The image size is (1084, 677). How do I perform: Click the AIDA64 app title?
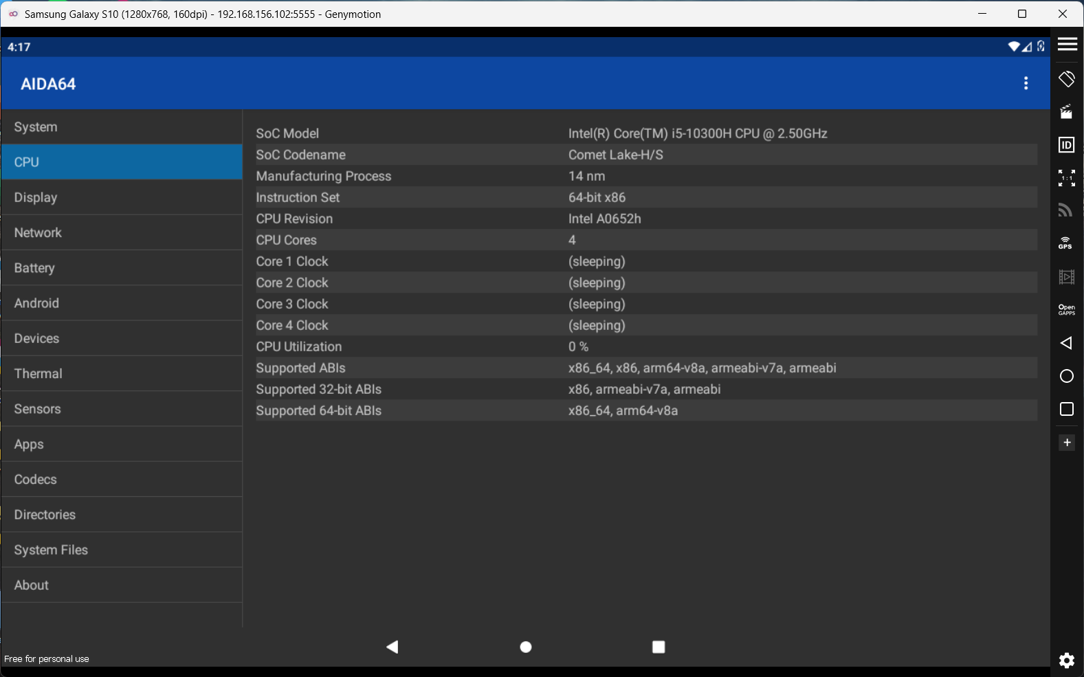pos(48,84)
